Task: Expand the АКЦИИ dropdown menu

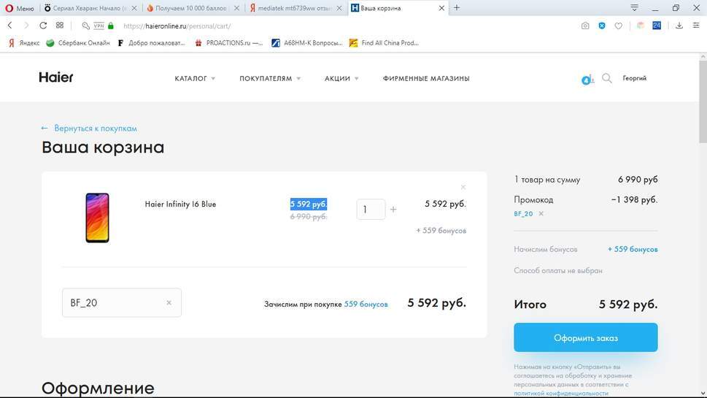Action: coord(341,79)
